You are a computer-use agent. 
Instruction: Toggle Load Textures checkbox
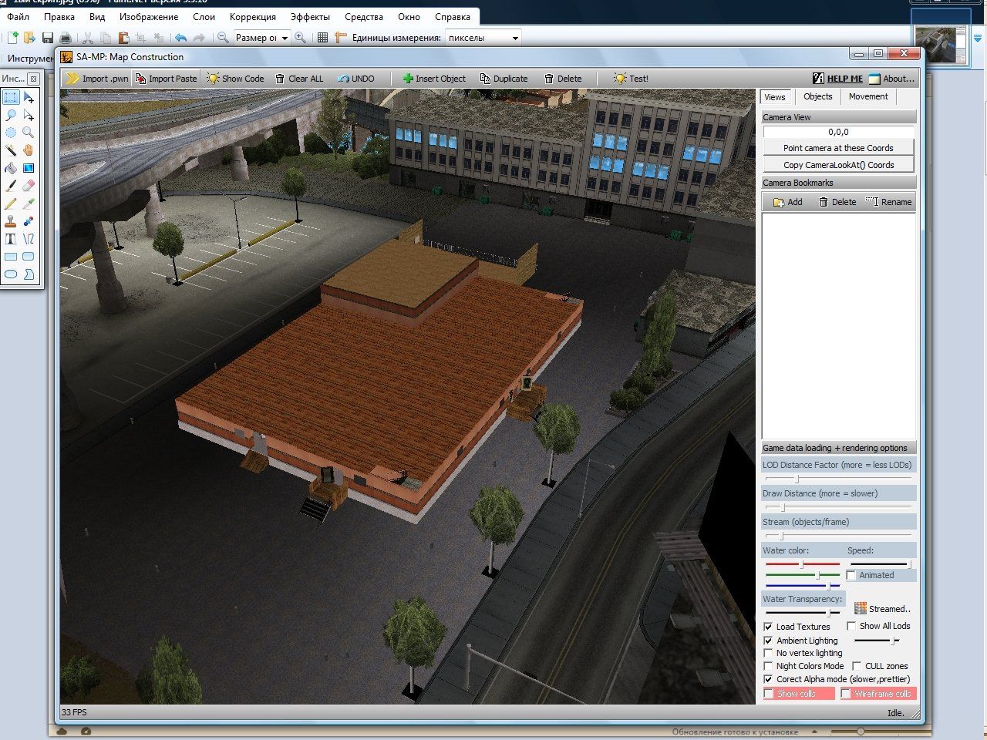tap(768, 627)
